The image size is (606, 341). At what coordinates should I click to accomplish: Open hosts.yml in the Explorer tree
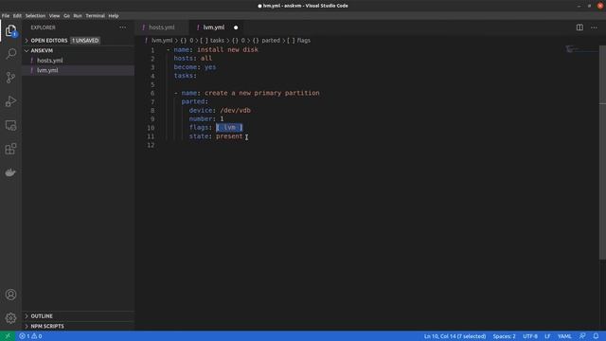(78, 61)
